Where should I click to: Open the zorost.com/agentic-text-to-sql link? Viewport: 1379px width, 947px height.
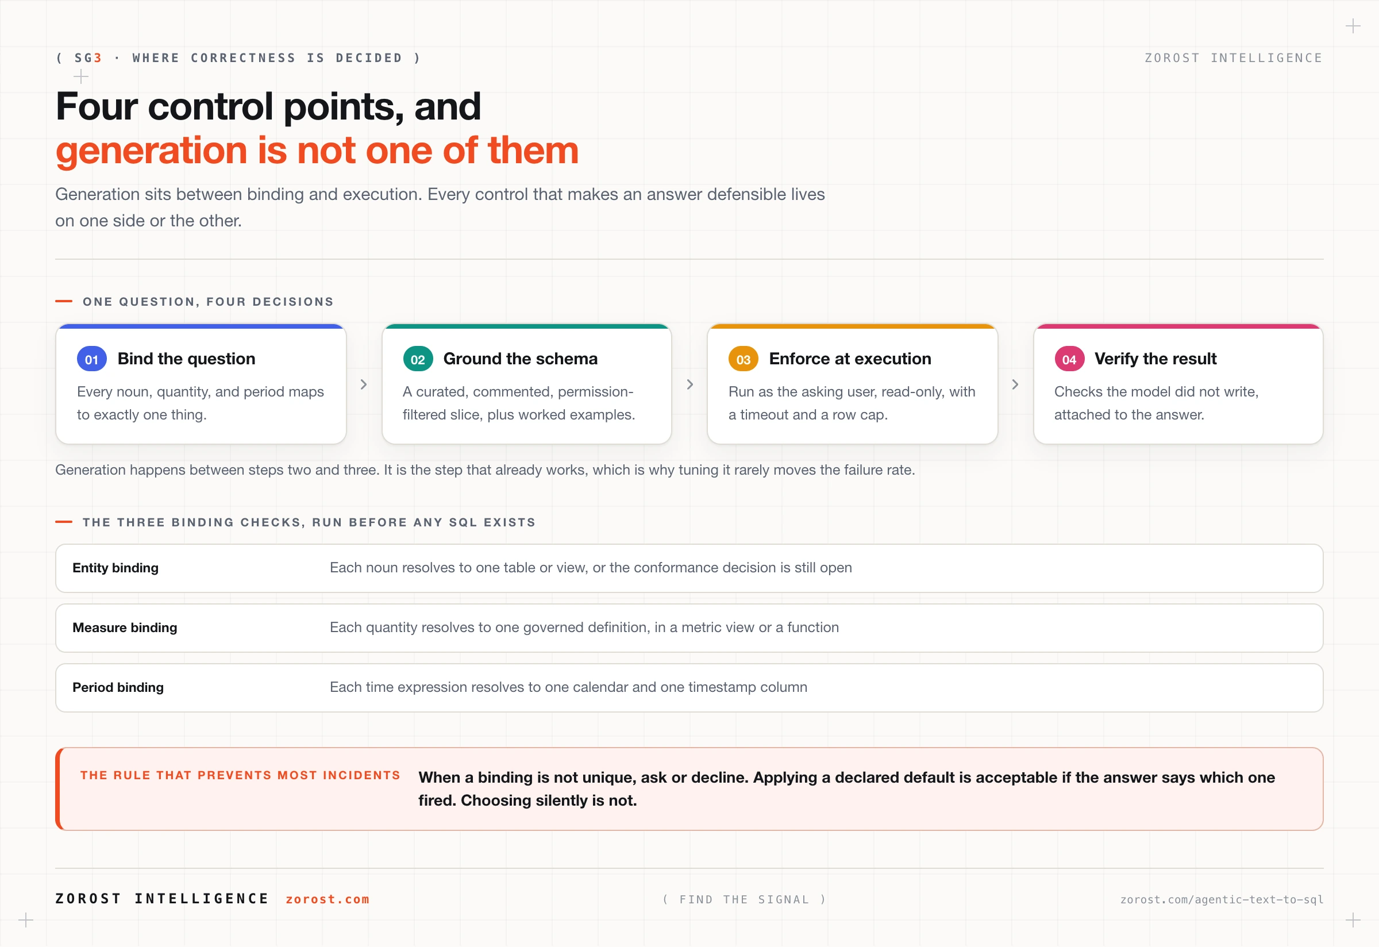[1222, 899]
